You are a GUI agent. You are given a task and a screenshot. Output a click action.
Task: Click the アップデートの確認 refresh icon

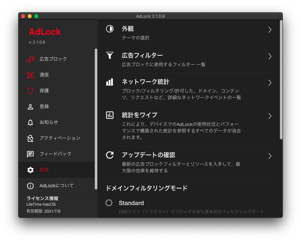pos(109,156)
